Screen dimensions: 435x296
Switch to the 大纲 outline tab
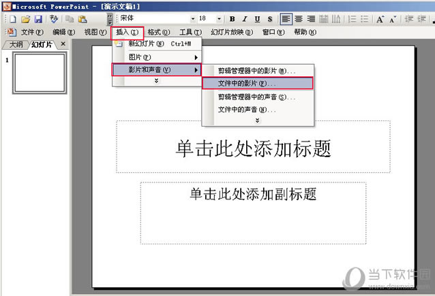16,45
